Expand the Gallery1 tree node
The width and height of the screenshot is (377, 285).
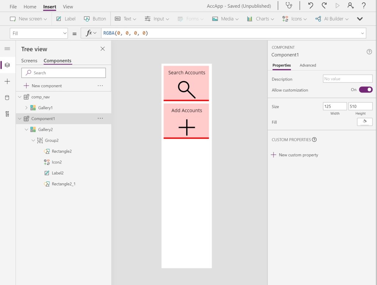click(27, 108)
